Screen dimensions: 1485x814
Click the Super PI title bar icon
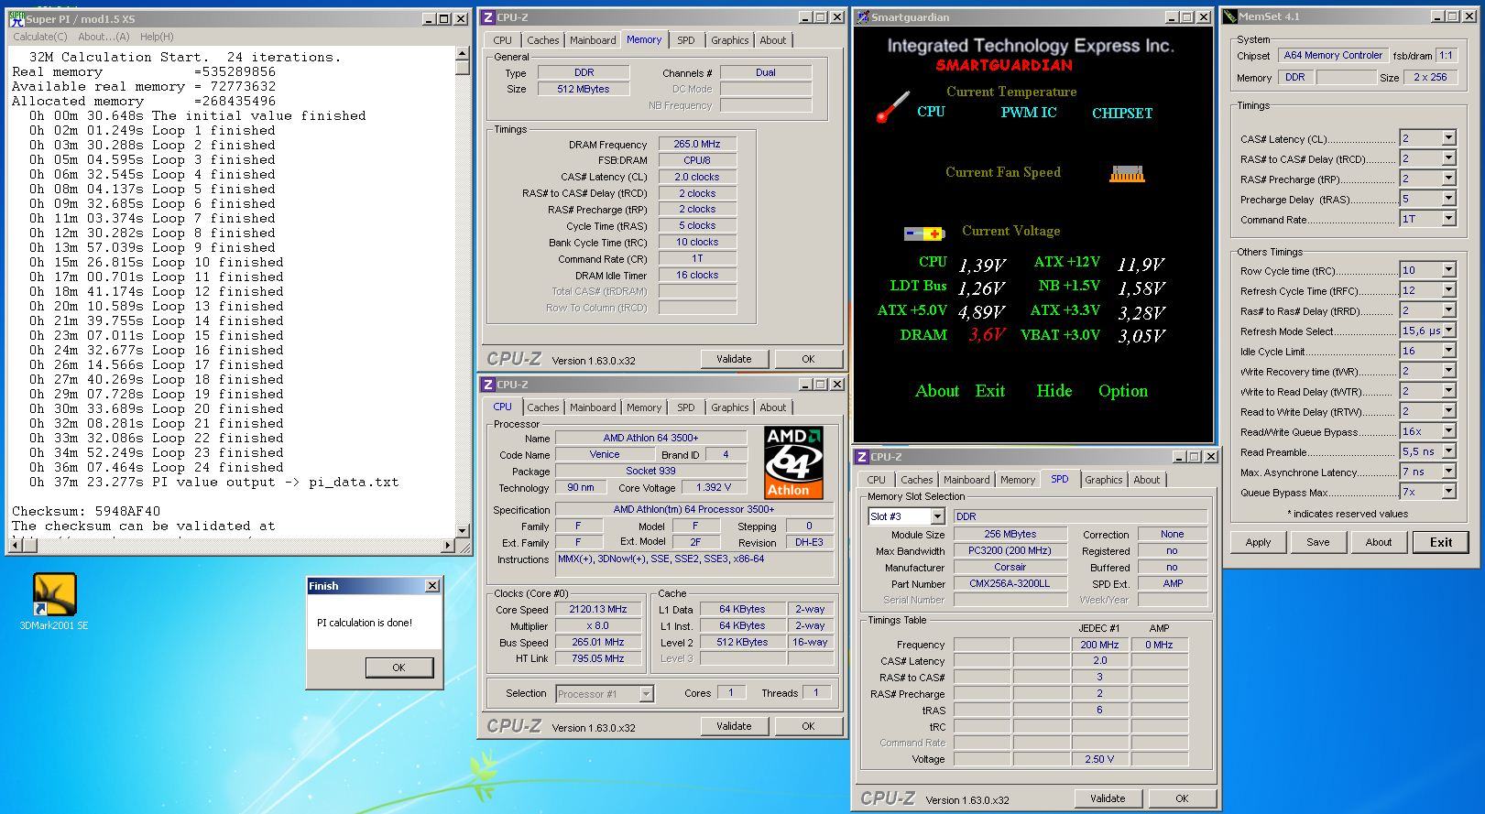(x=16, y=18)
